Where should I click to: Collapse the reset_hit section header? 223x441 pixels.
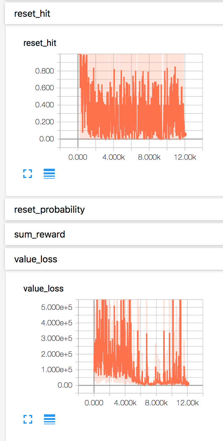(114, 14)
